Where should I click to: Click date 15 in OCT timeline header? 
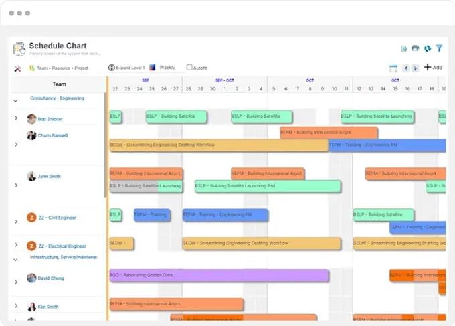point(395,89)
